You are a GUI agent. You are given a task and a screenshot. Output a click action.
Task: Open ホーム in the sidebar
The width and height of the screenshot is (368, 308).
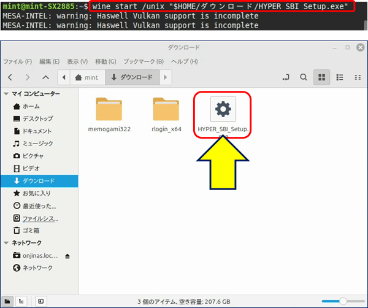[x=39, y=106]
